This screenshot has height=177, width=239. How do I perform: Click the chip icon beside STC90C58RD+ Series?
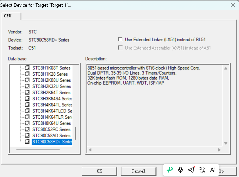27,142
